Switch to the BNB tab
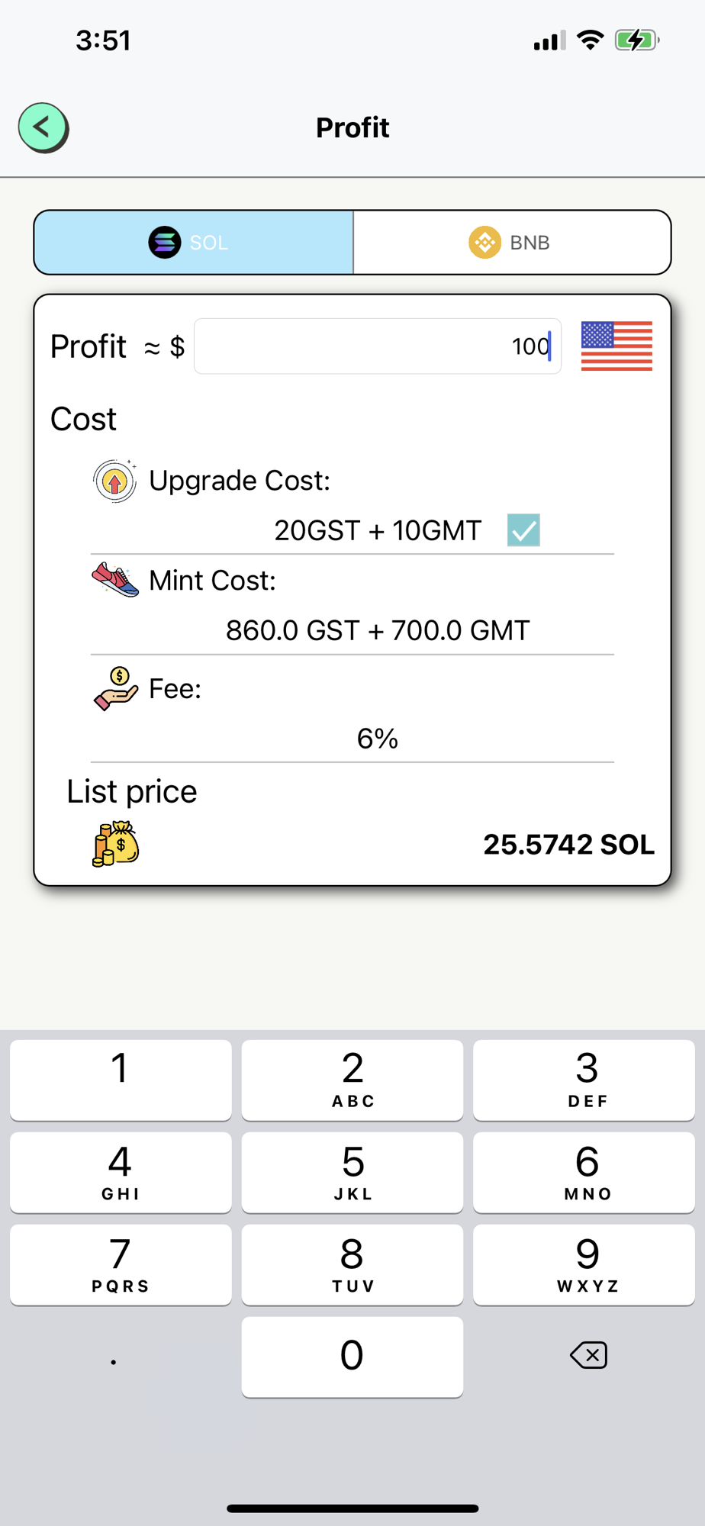Viewport: 705px width, 1526px height. [512, 243]
